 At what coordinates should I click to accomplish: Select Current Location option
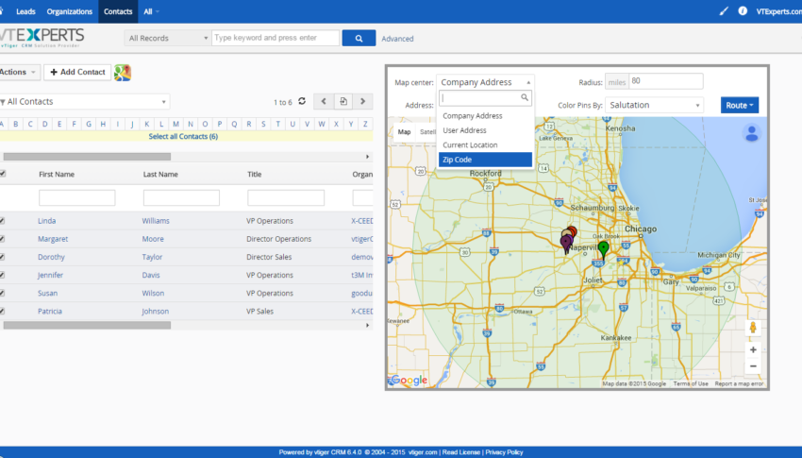tap(485, 144)
